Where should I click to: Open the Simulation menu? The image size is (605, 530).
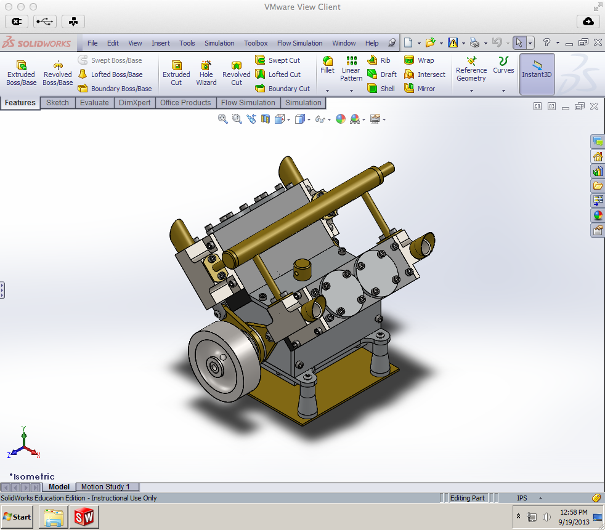point(219,43)
